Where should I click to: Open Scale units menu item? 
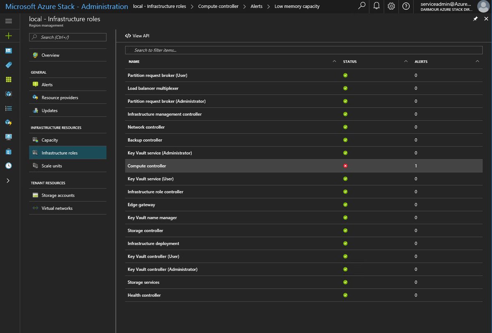[68, 166]
